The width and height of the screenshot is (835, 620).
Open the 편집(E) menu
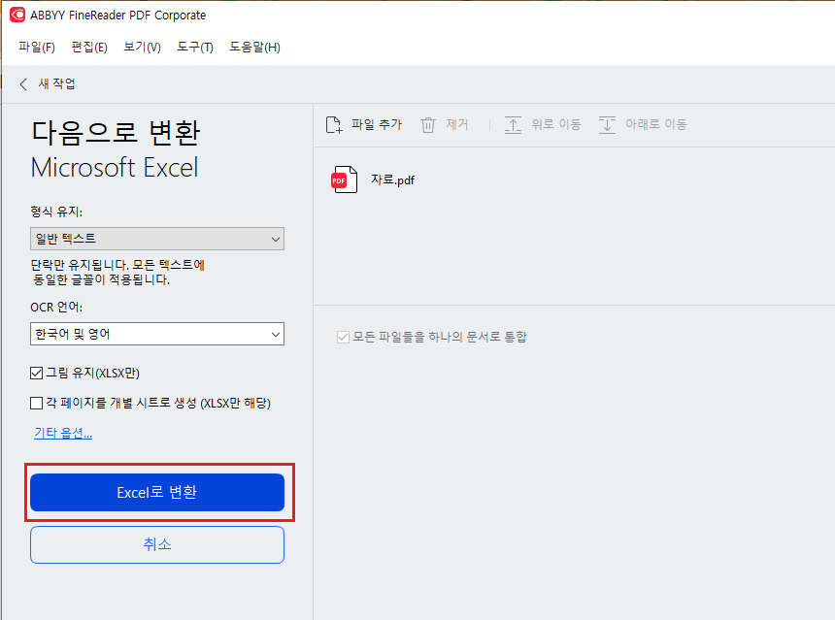coord(89,47)
